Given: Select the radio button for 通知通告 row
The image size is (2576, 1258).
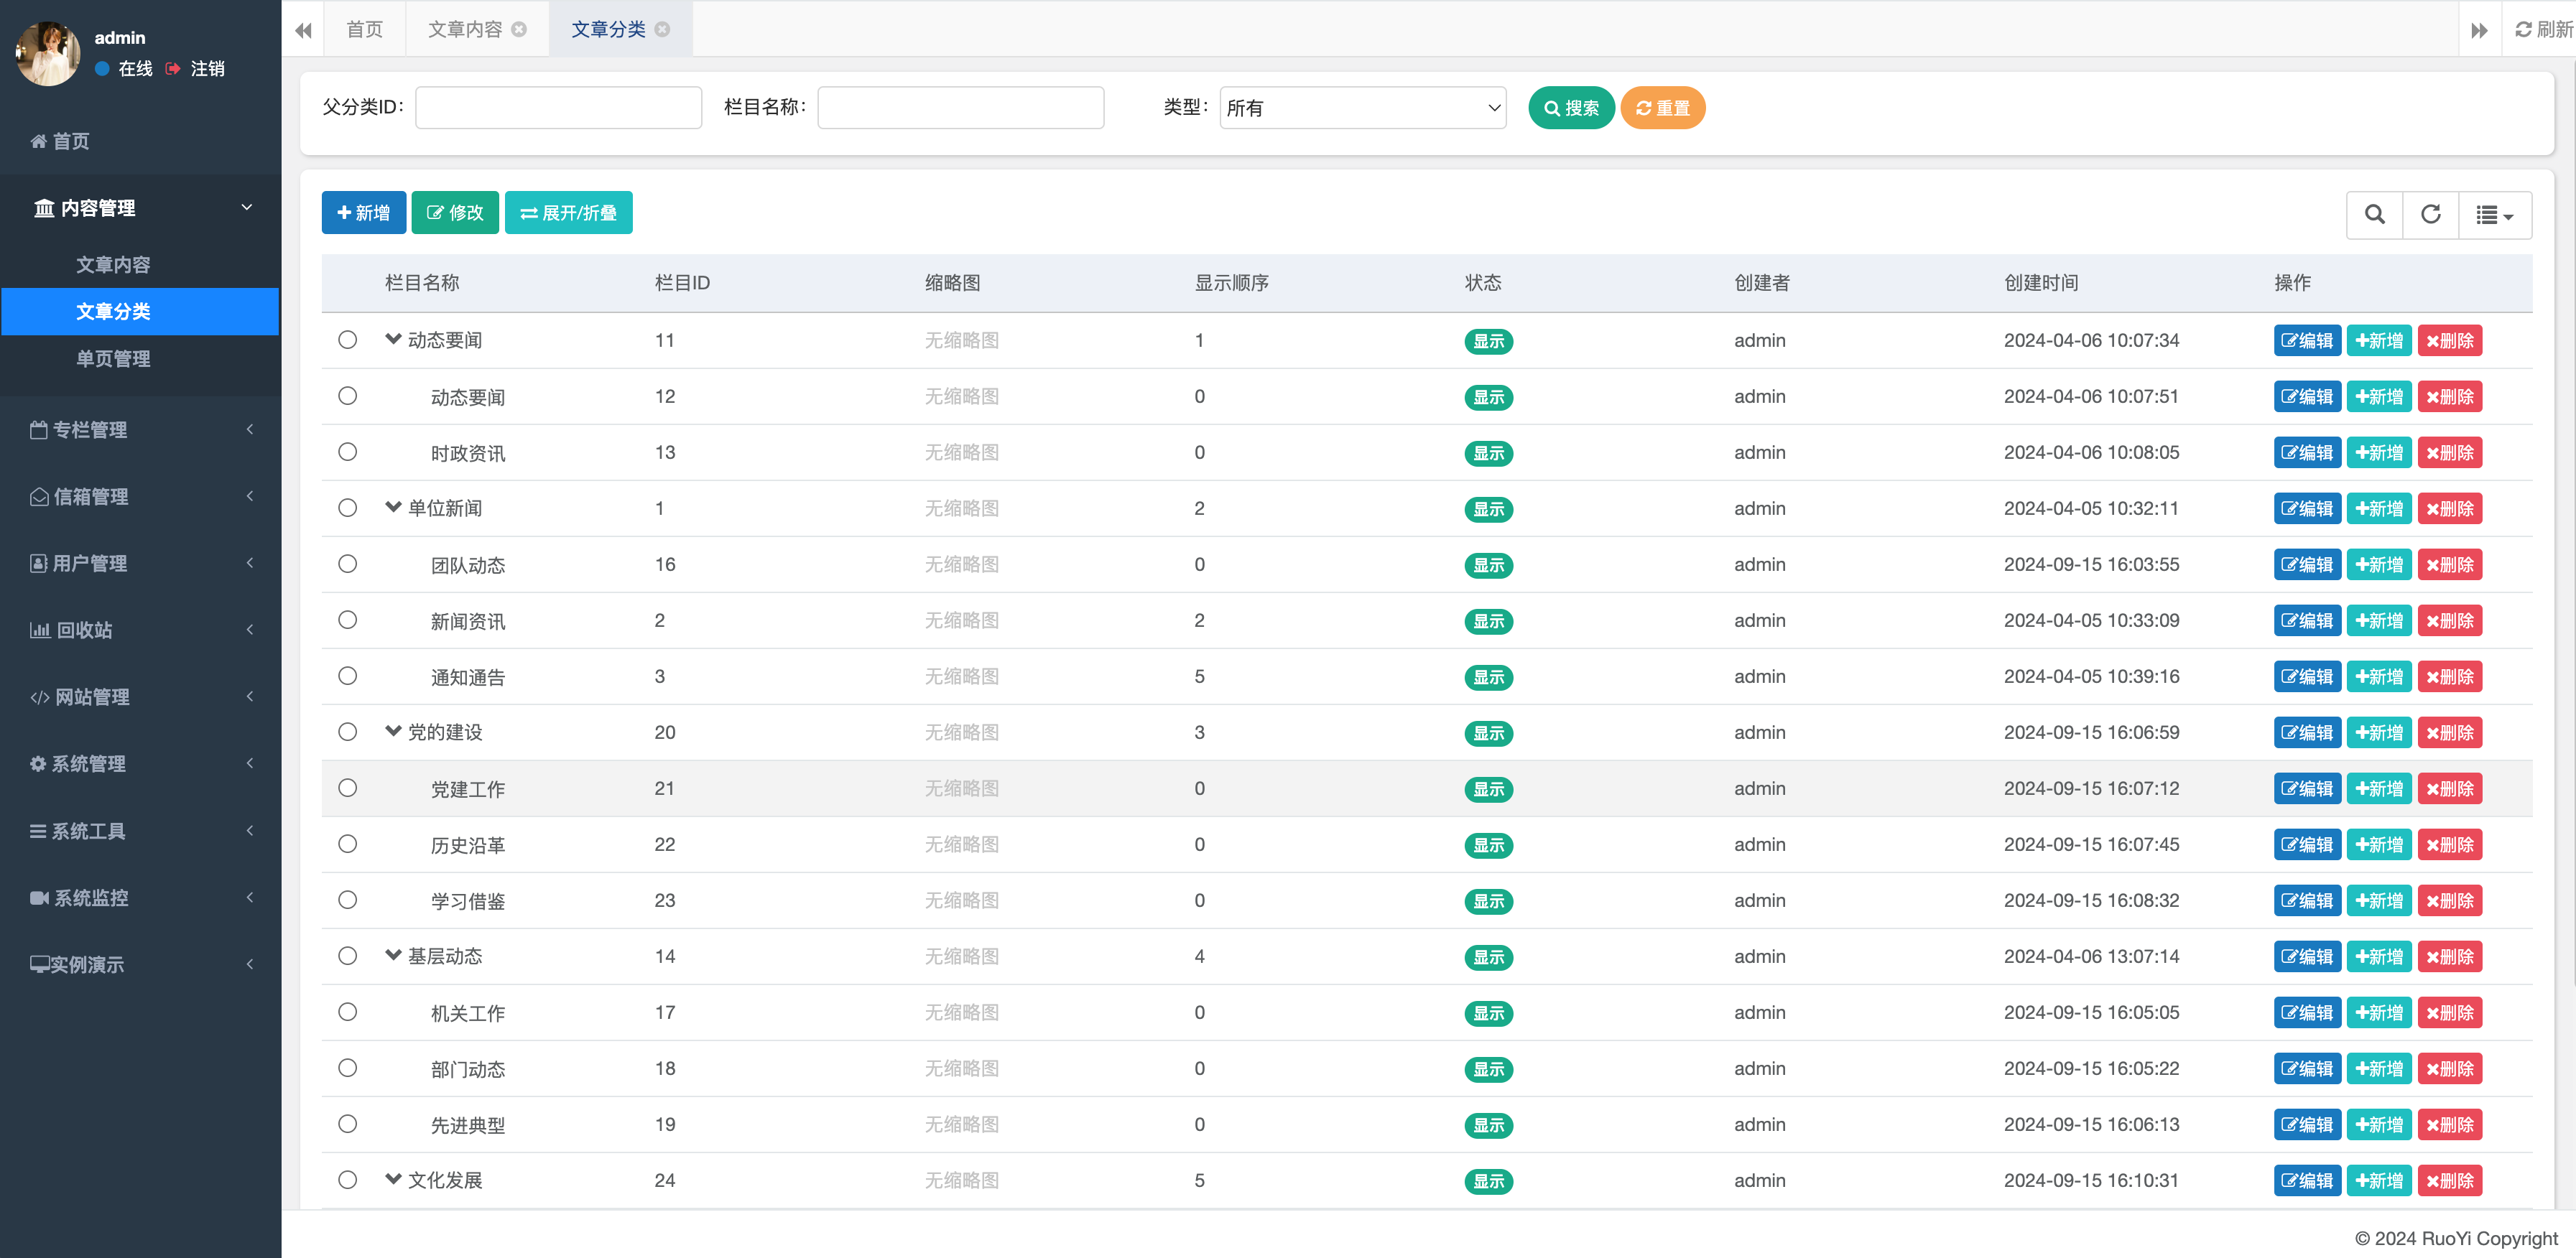Looking at the screenshot, I should (347, 676).
